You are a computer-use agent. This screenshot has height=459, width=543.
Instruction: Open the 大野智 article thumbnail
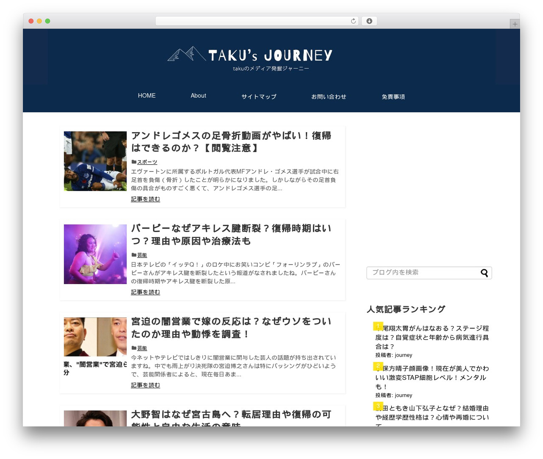[95, 418]
